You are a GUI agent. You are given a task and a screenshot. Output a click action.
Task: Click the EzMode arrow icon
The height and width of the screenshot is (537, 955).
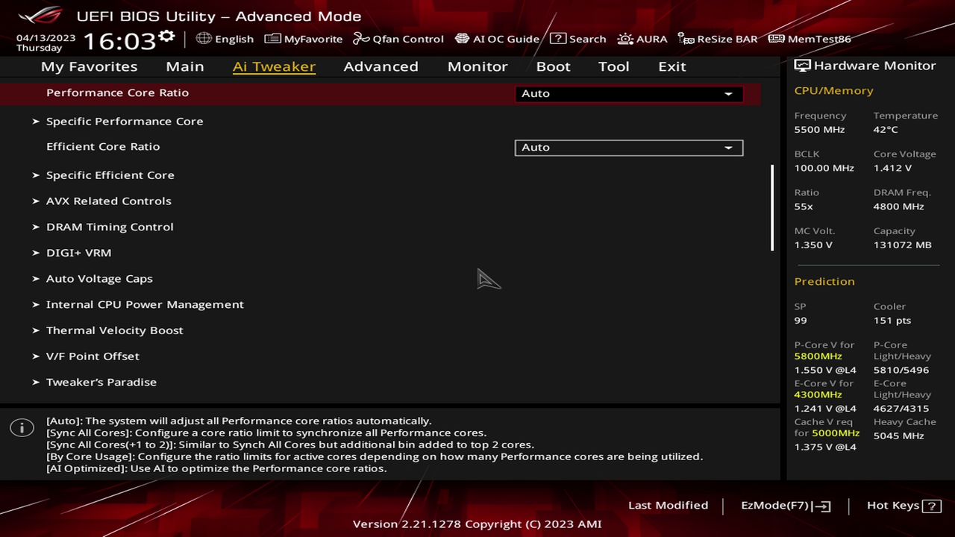[x=821, y=506]
